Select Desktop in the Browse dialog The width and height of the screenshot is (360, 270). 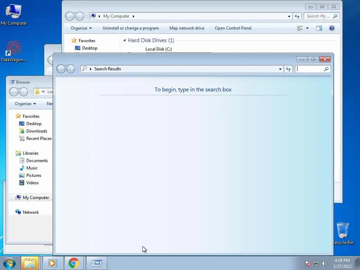(x=30, y=124)
